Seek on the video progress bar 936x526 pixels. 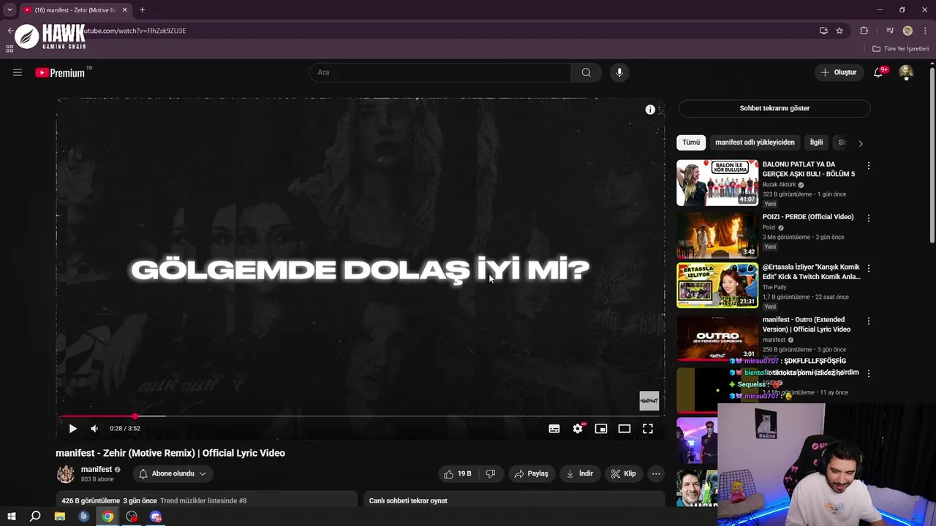pos(361,416)
